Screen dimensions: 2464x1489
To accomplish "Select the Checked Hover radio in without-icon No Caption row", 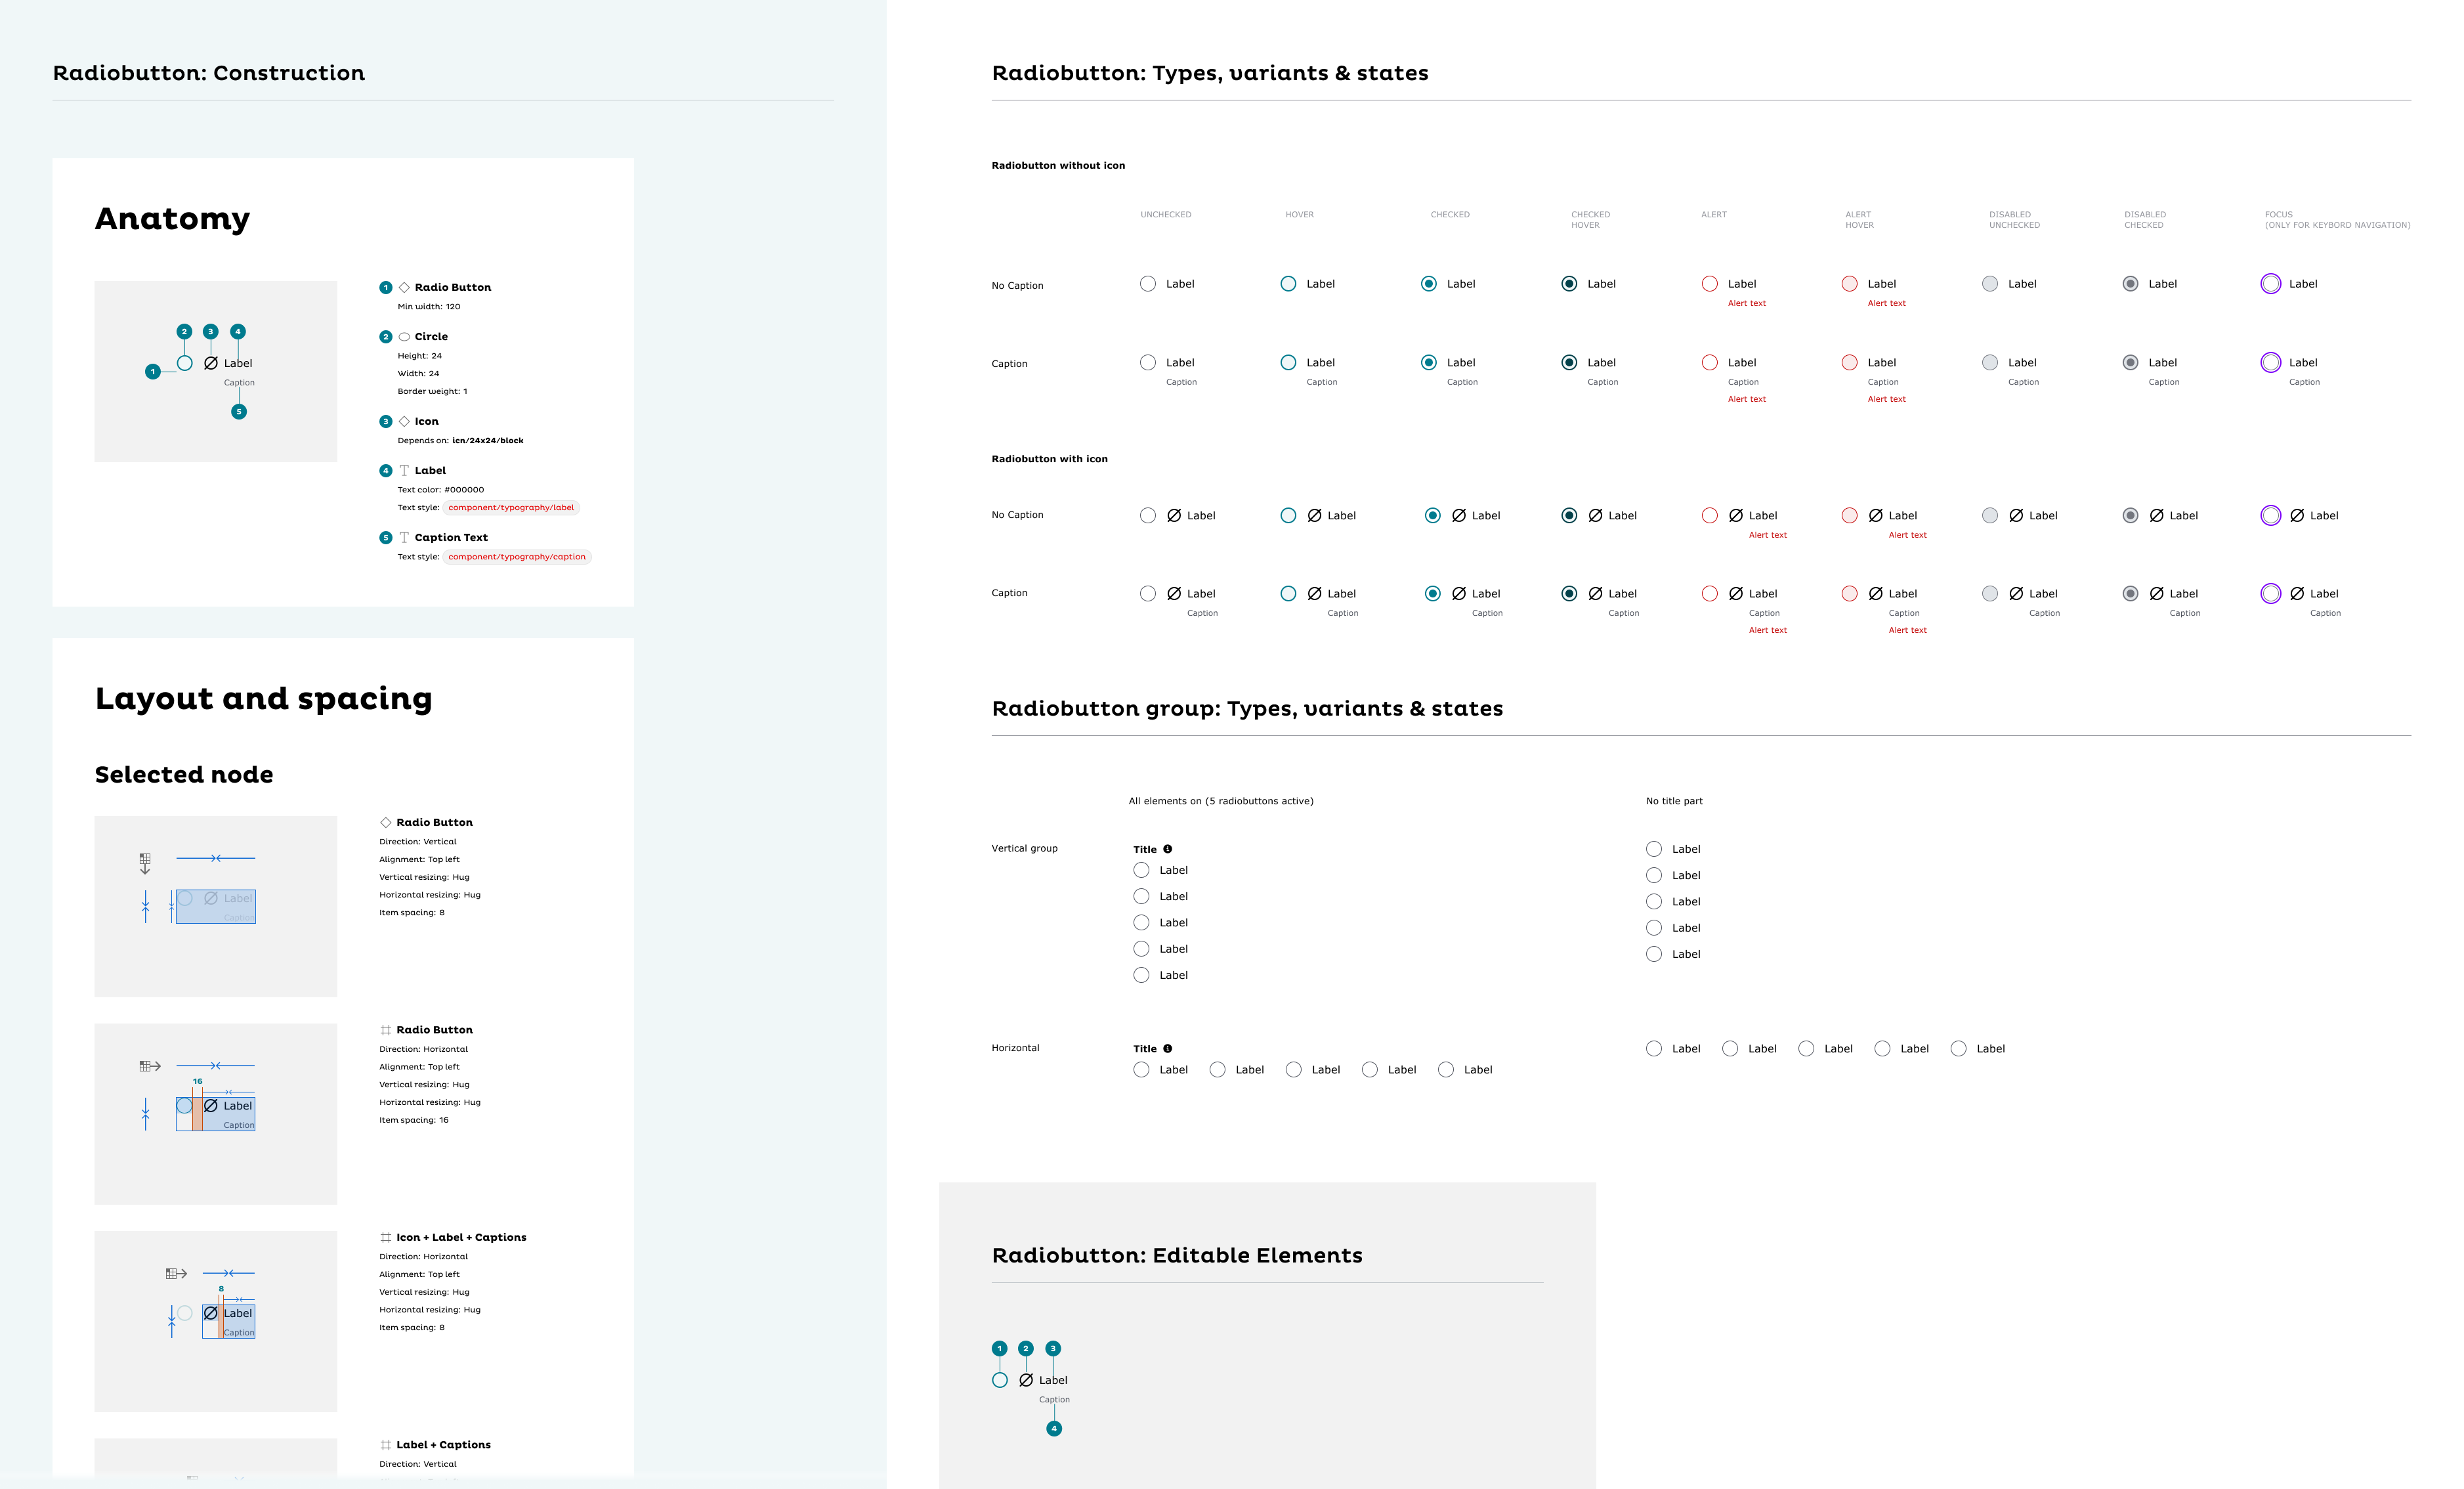I will click(1569, 284).
